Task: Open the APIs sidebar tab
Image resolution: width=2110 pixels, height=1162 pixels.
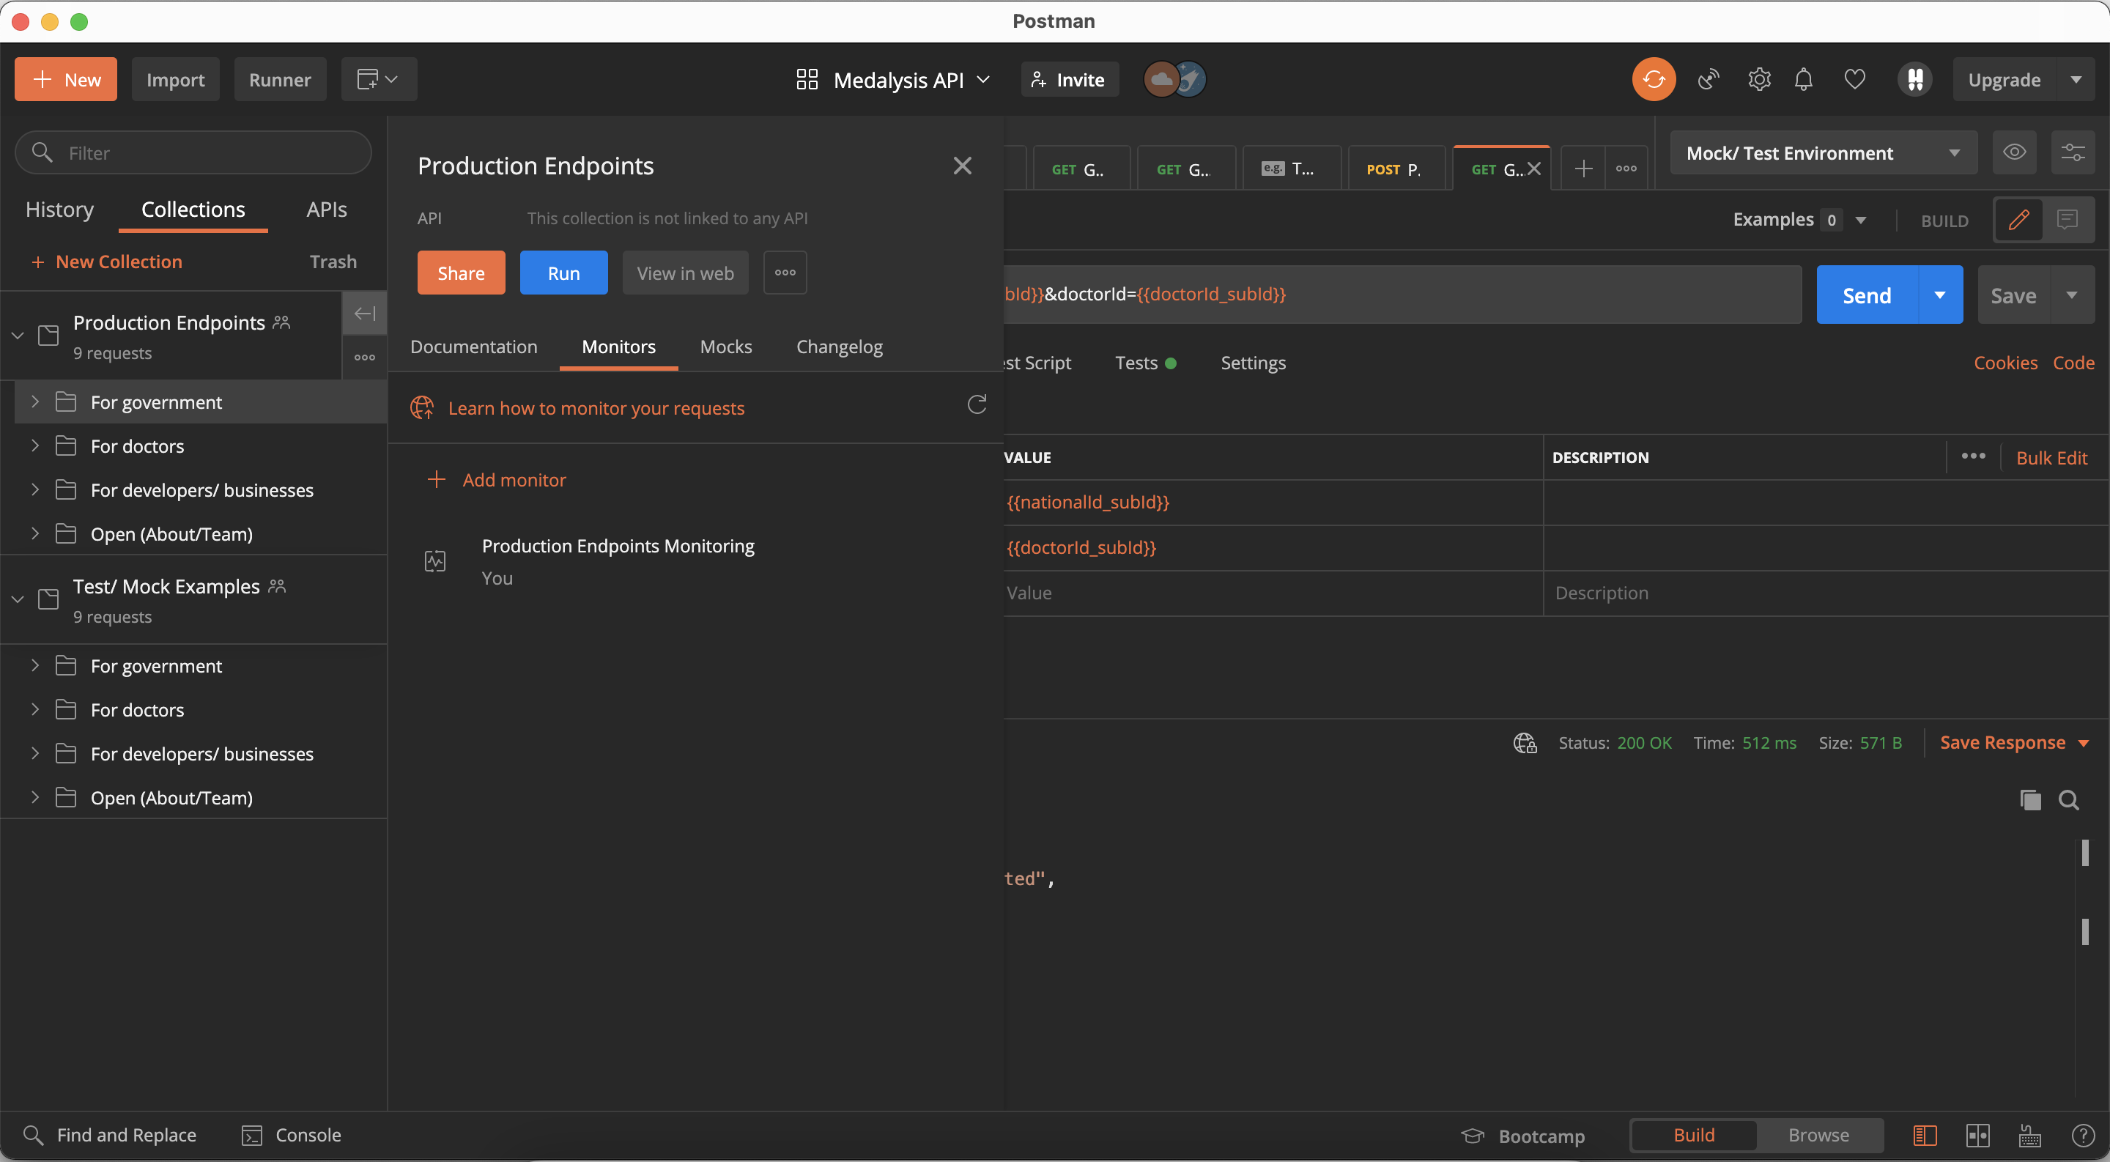Action: pyautogui.click(x=326, y=210)
